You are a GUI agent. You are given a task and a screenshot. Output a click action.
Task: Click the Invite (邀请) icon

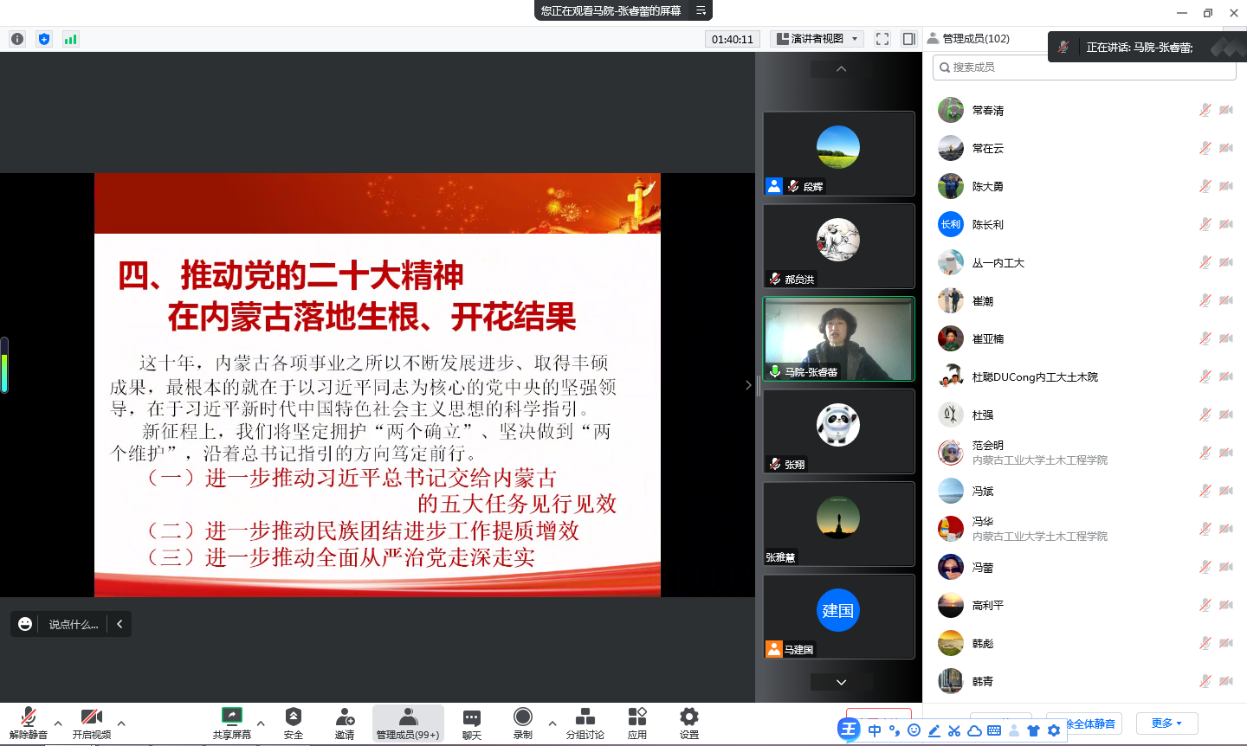(x=345, y=722)
